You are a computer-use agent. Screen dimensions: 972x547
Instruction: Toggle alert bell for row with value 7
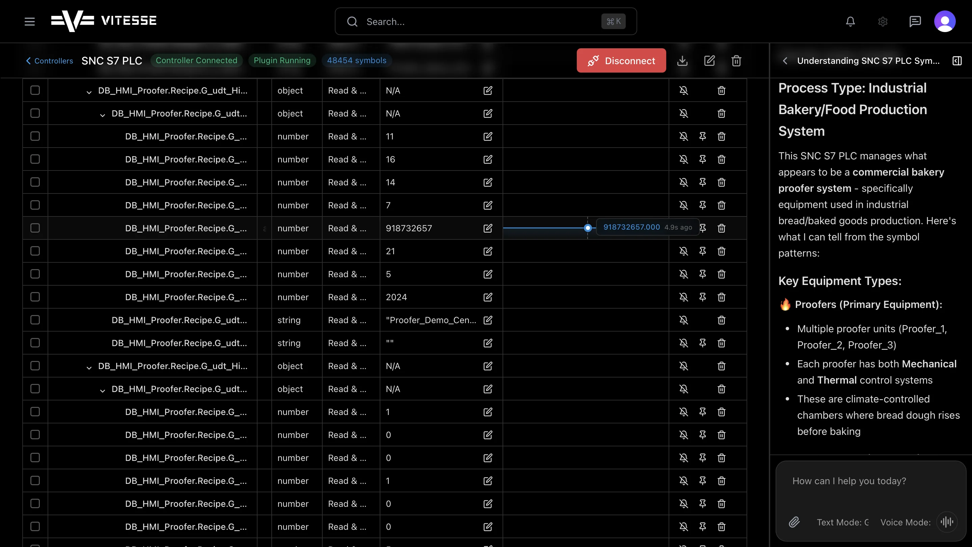tap(683, 205)
